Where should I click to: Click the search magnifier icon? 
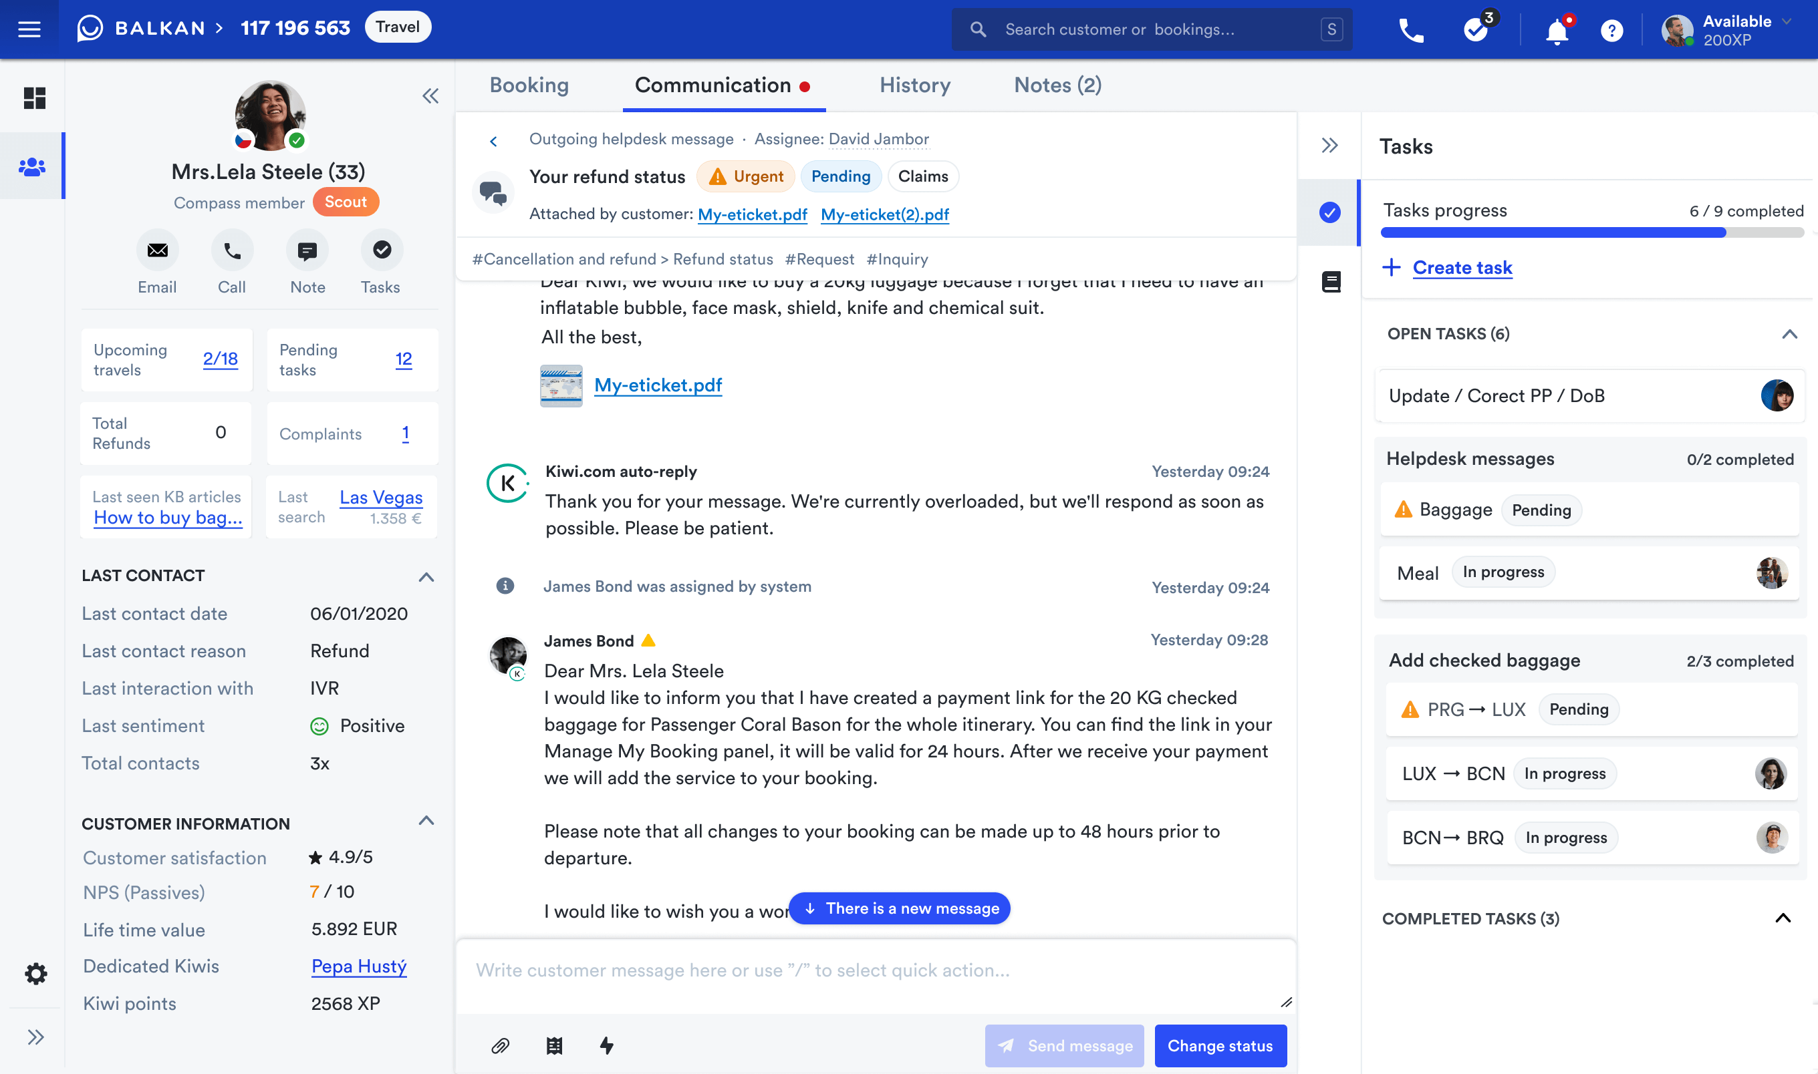click(x=977, y=29)
